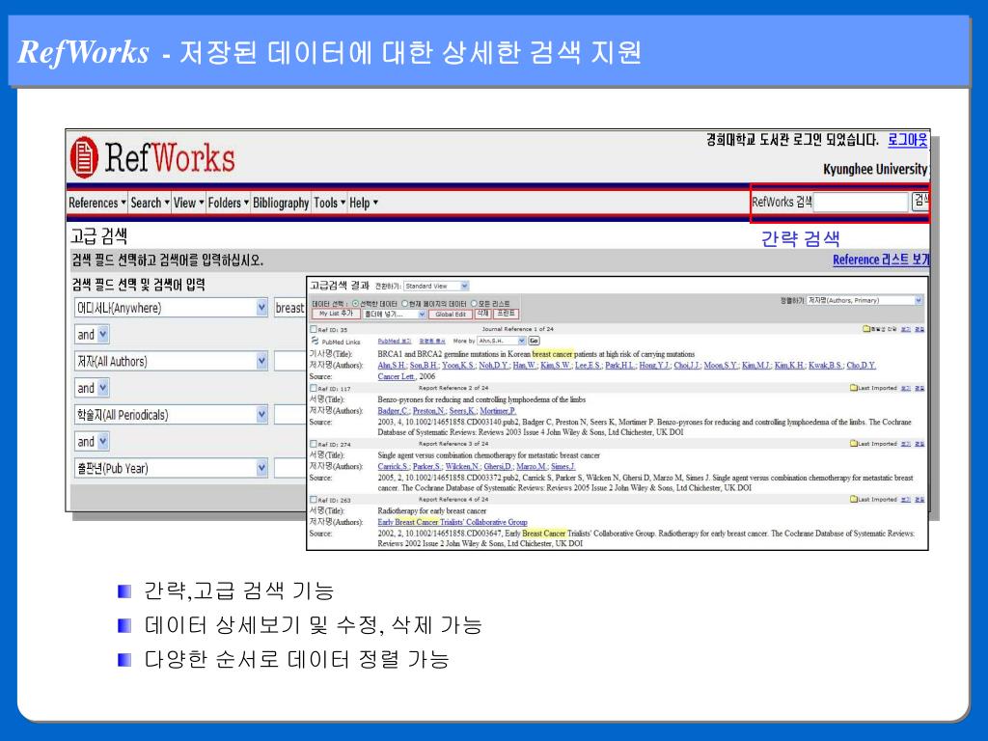Click title 'Benzo-pyrones for reducing and controlling lymphoedema'

[x=481, y=399]
